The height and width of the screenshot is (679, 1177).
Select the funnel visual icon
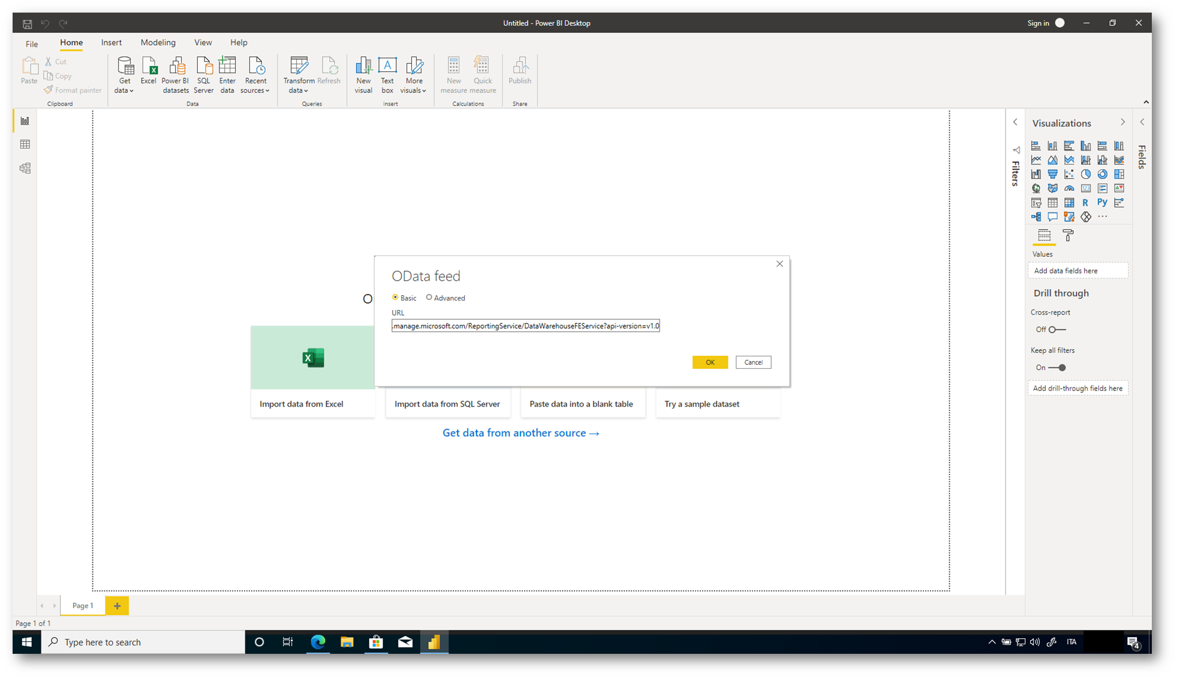(x=1052, y=174)
